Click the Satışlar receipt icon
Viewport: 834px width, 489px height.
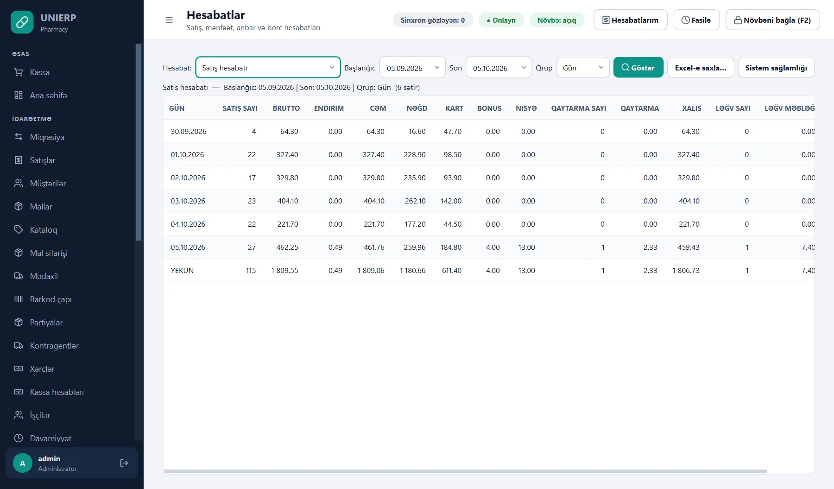[x=19, y=160]
